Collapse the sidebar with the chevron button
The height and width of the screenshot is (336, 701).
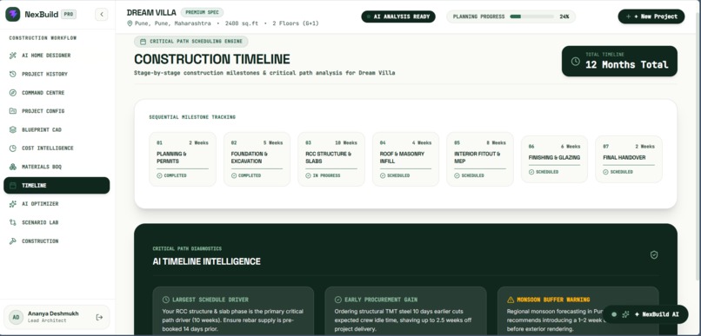click(102, 14)
